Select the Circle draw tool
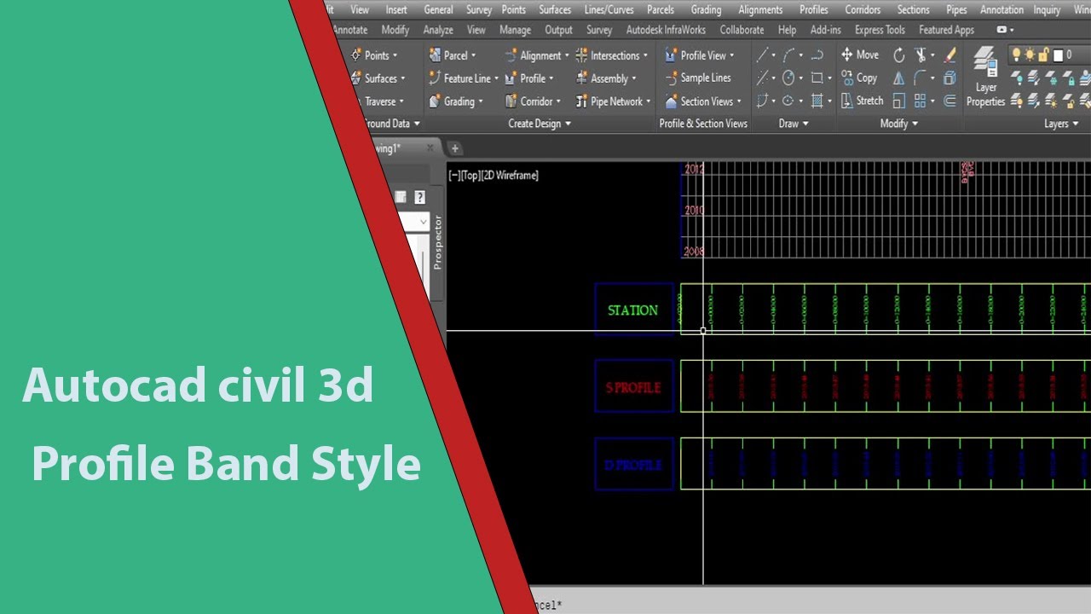The width and height of the screenshot is (1091, 614). point(789,78)
